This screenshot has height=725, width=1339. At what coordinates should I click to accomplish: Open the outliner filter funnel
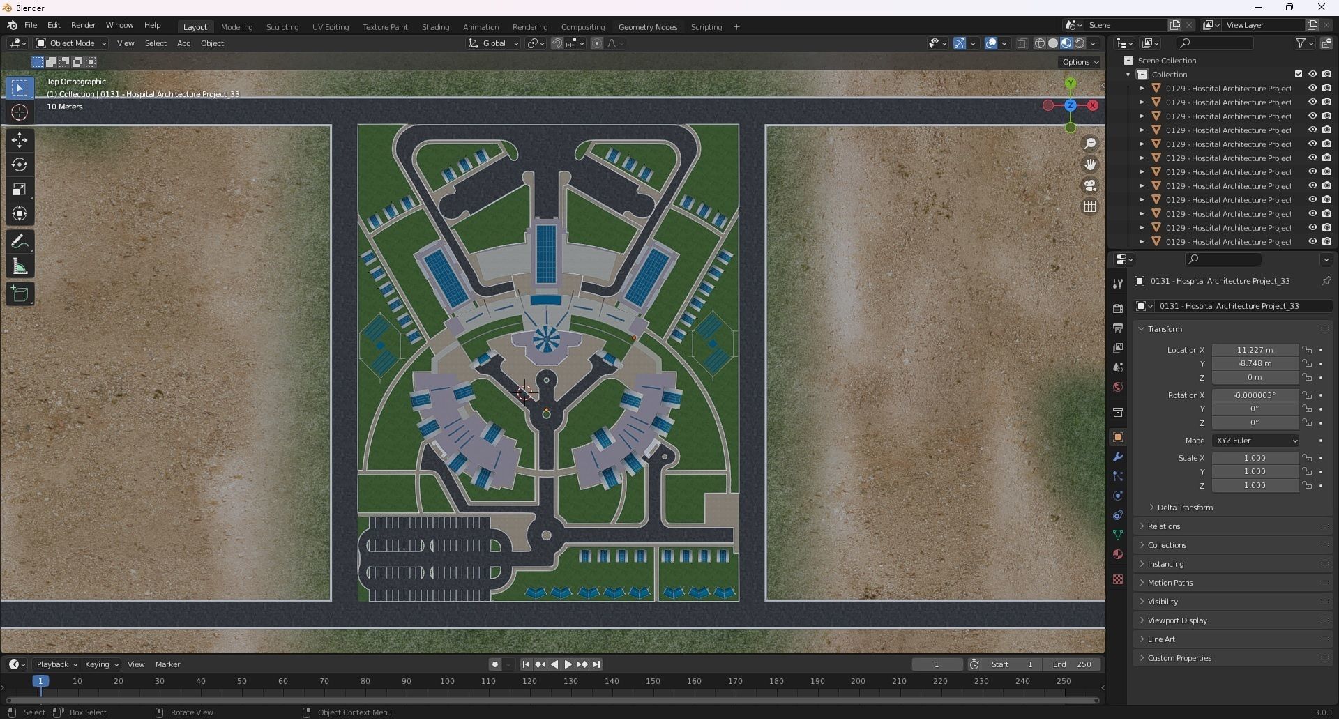tap(1301, 43)
